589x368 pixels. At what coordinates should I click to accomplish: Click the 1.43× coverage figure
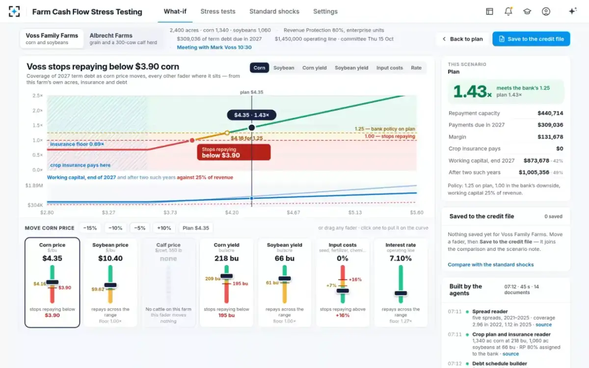click(472, 91)
